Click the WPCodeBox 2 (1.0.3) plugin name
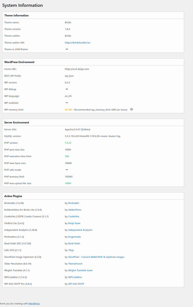The image size is (193, 307). pyautogui.click(x=16, y=277)
